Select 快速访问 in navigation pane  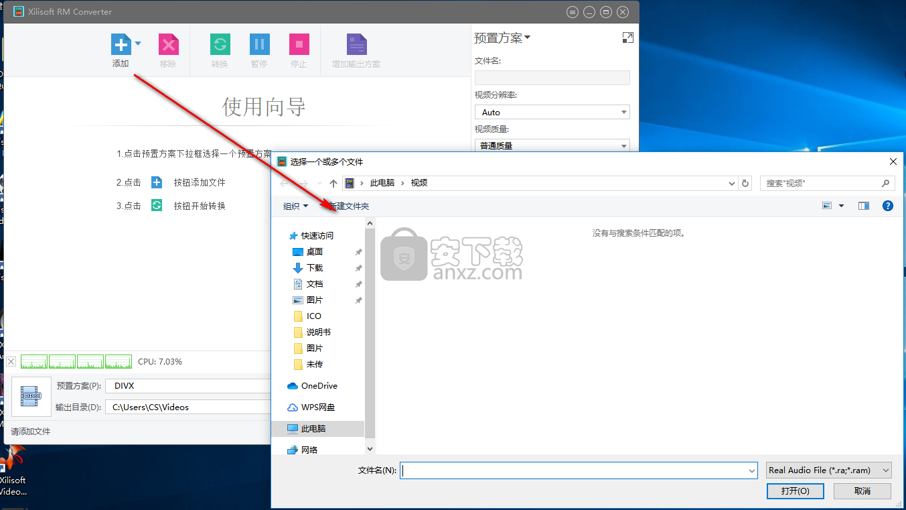coord(317,236)
